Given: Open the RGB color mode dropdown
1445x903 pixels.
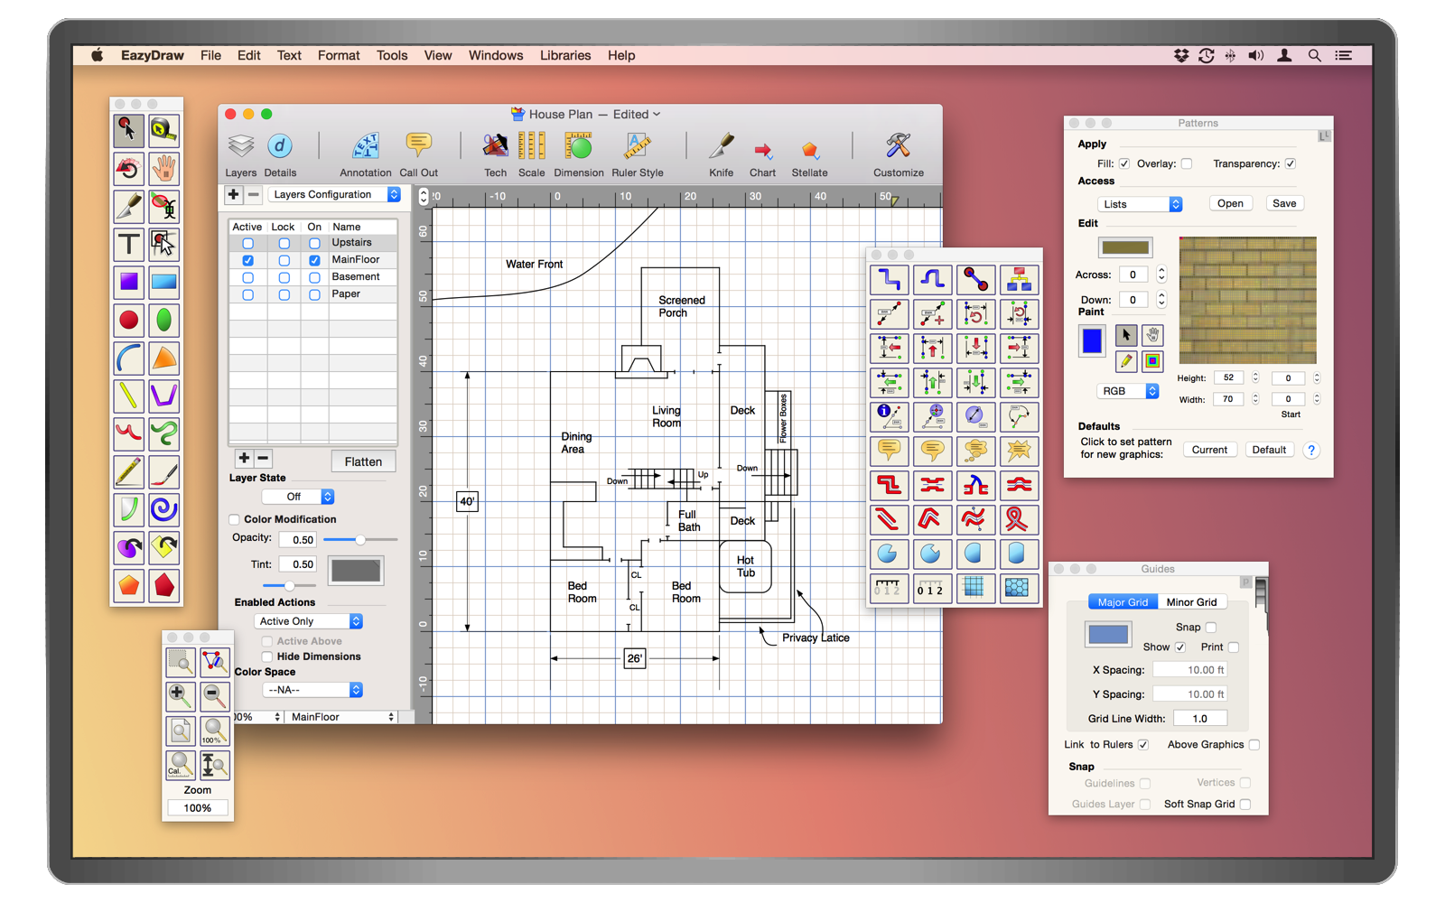Looking at the screenshot, I should 1127,391.
